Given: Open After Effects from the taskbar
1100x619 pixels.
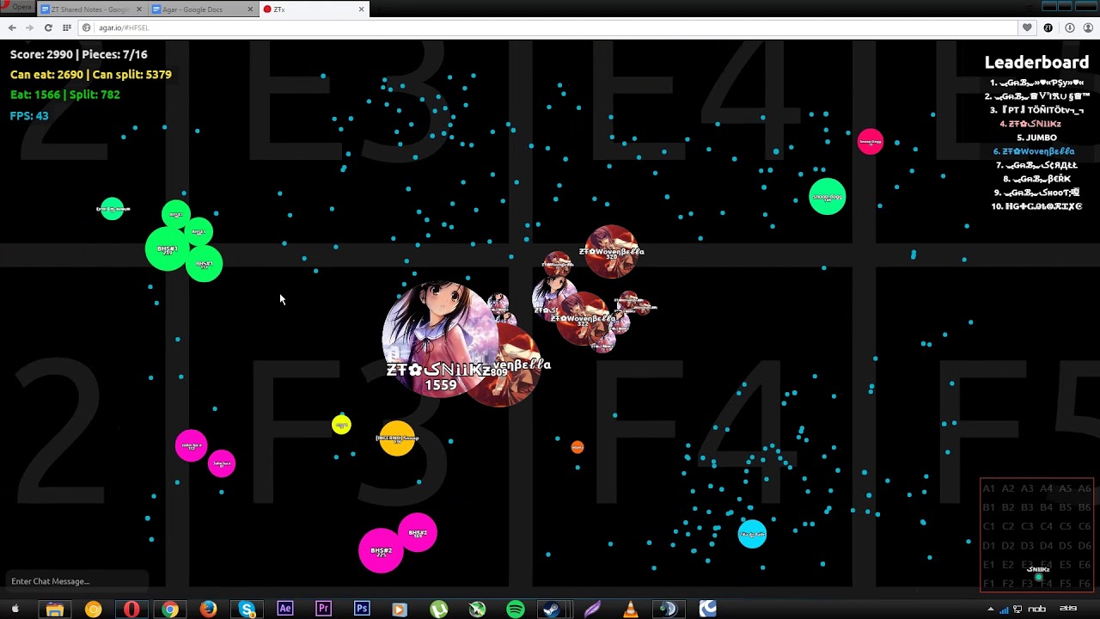Looking at the screenshot, I should pyautogui.click(x=285, y=609).
